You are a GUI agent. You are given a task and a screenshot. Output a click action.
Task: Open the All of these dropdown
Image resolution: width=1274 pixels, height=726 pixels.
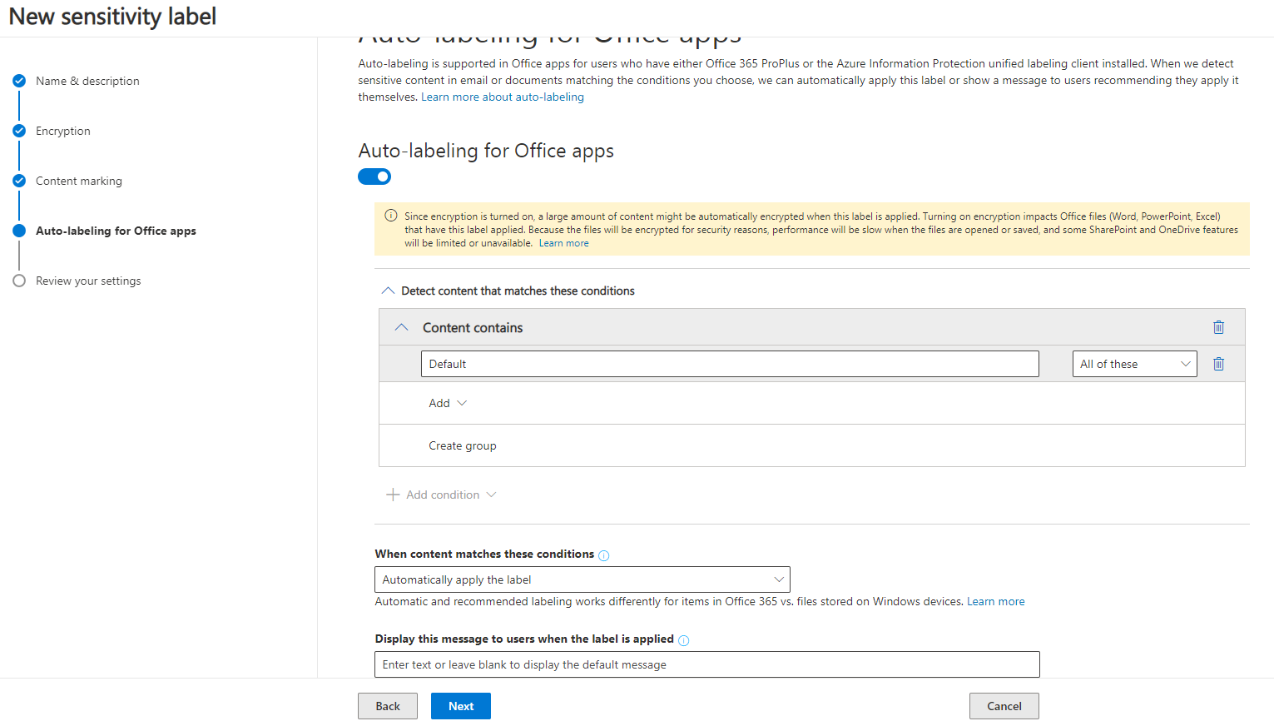click(1134, 364)
